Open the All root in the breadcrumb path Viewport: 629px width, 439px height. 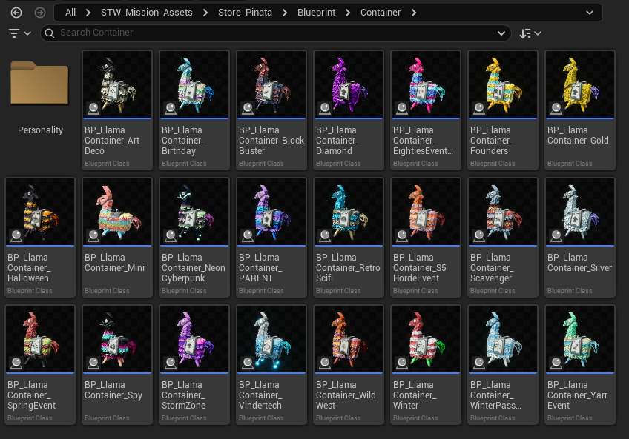pyautogui.click(x=70, y=13)
